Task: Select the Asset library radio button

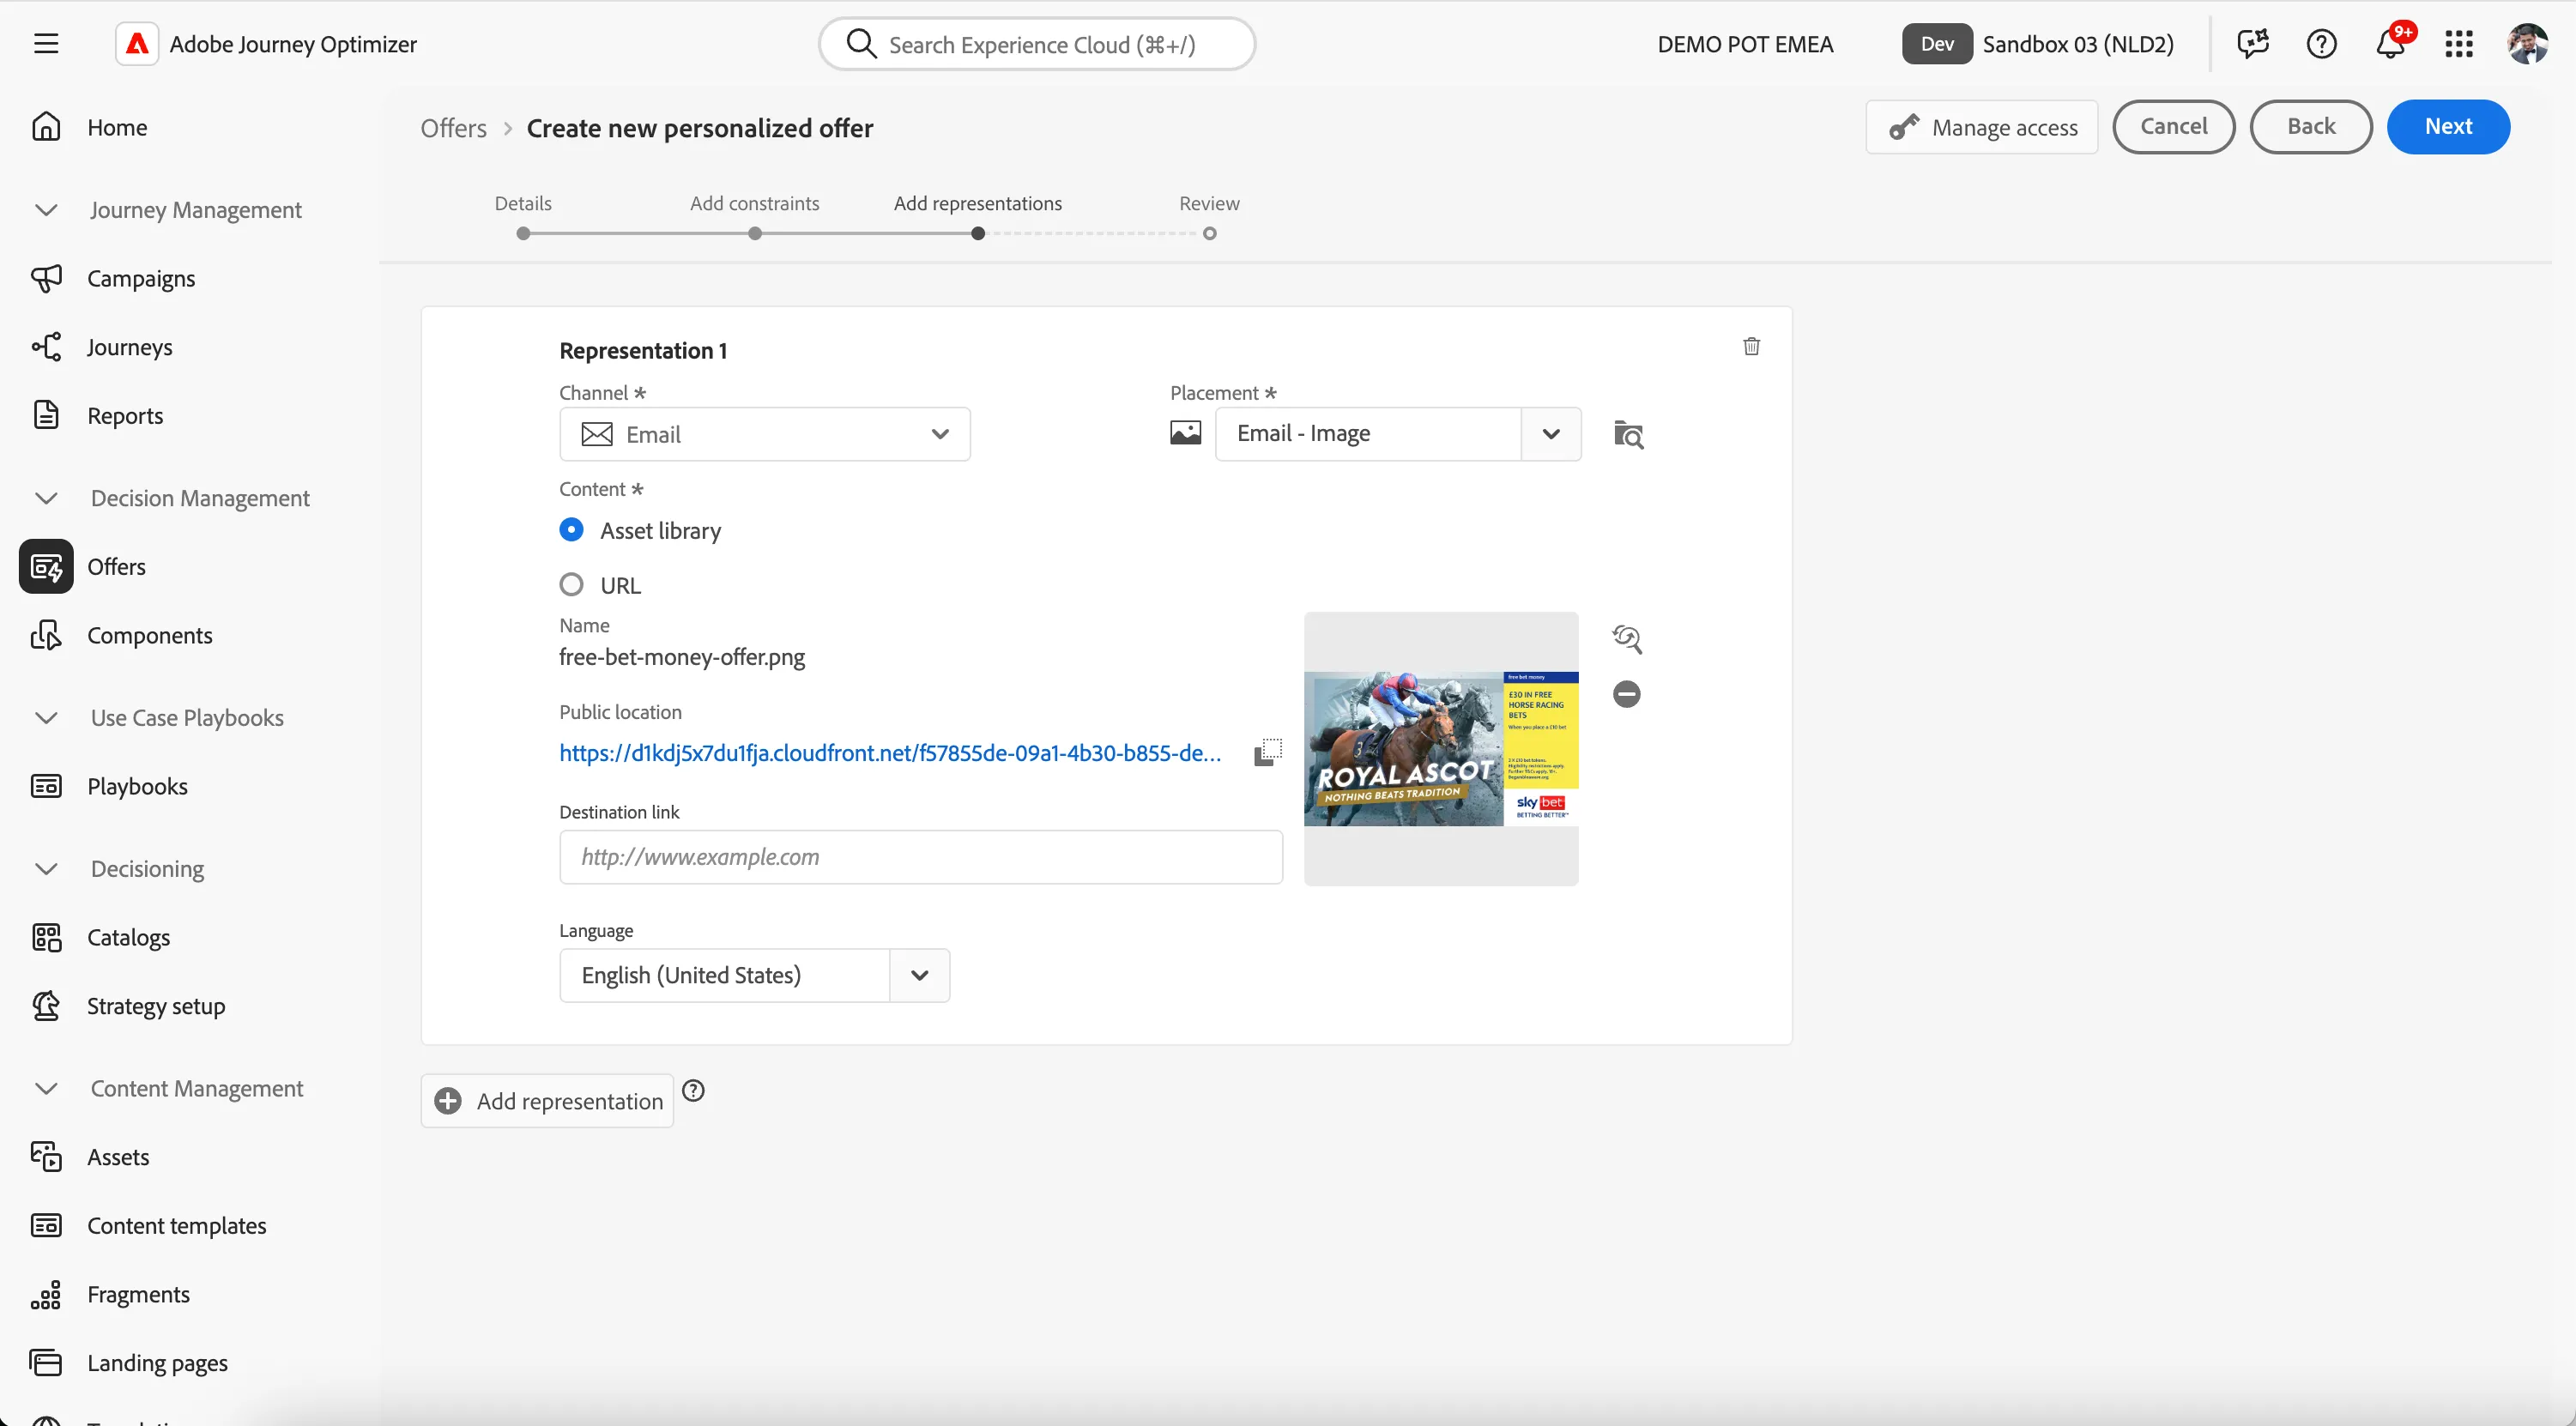Action: 571,530
